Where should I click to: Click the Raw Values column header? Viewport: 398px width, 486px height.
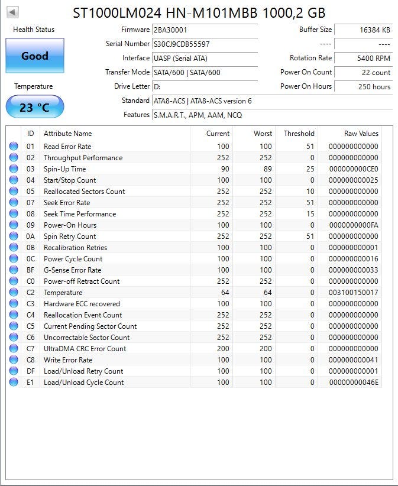[361, 134]
